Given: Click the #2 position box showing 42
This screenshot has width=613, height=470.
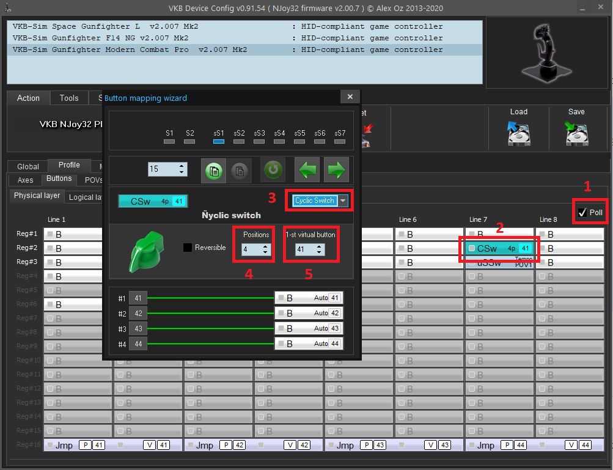Looking at the screenshot, I should coord(138,313).
